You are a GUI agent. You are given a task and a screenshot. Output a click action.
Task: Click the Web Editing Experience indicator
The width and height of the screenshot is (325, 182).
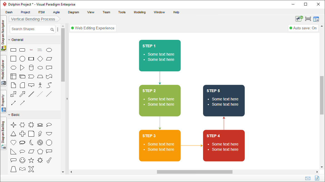[x=93, y=28]
